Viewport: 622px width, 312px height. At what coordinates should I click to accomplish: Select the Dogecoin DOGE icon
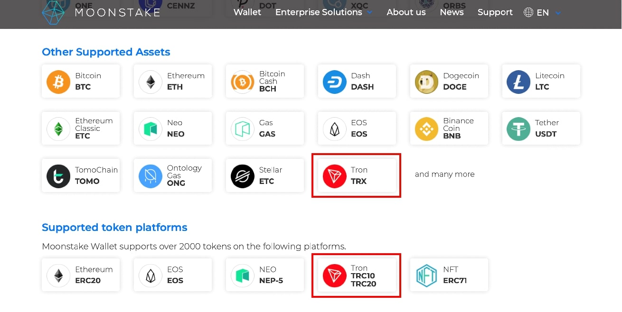click(426, 81)
